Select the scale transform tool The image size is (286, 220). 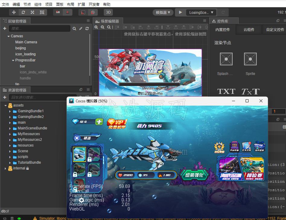pyautogui.click(x=33, y=12)
